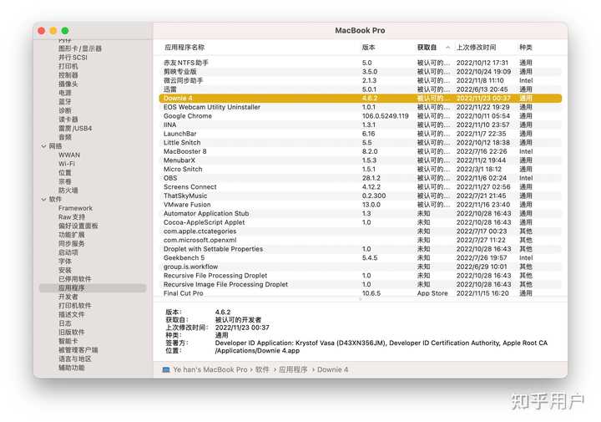Select the VMware Fusion row

click(x=361, y=205)
